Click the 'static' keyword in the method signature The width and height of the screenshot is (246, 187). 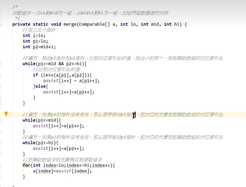(40, 24)
